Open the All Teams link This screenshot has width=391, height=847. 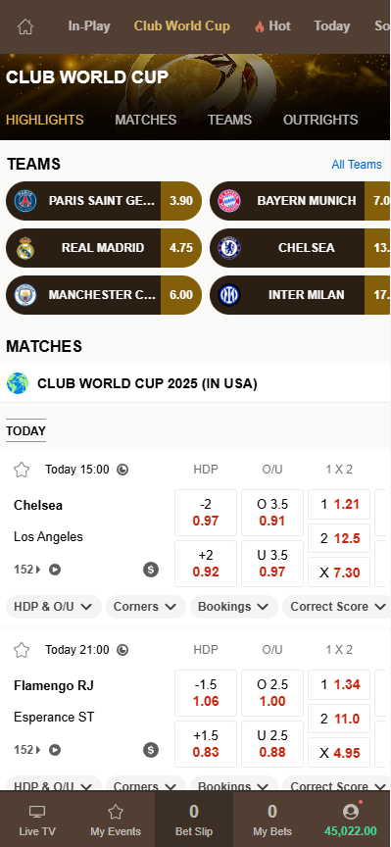(357, 165)
